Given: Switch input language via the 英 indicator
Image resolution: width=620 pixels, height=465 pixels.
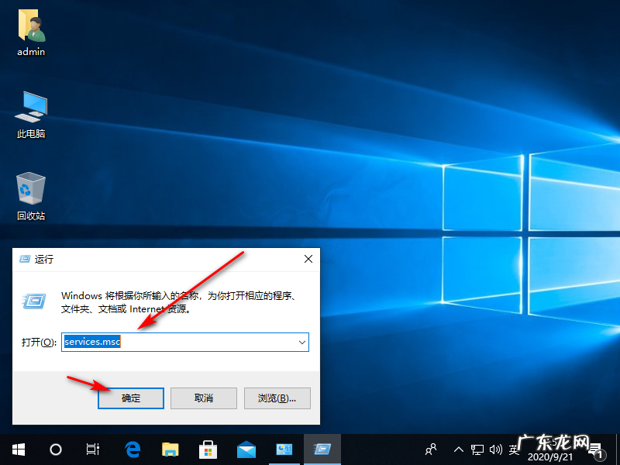Looking at the screenshot, I should (514, 449).
